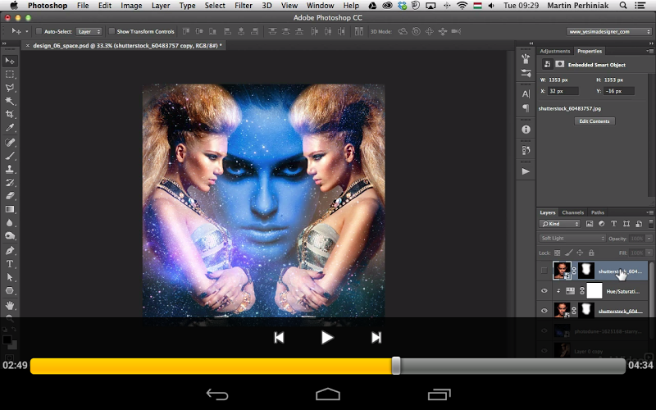Screen dimensions: 656x410
Task: Open the Character panel icon
Action: pyautogui.click(x=526, y=93)
